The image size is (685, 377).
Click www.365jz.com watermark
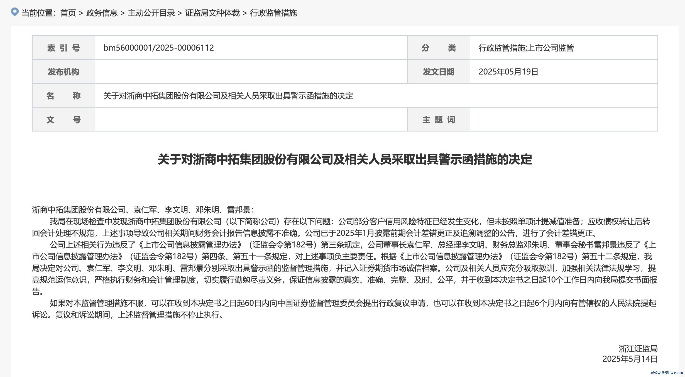pos(667,373)
